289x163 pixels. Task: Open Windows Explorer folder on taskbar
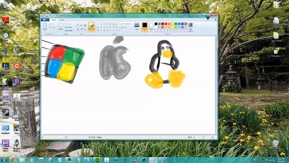point(22,160)
